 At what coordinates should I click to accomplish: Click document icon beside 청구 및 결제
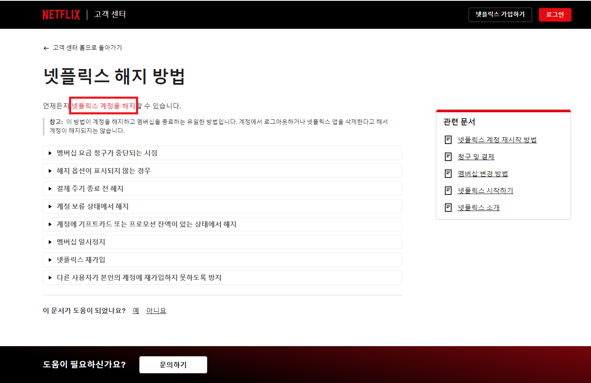[448, 157]
